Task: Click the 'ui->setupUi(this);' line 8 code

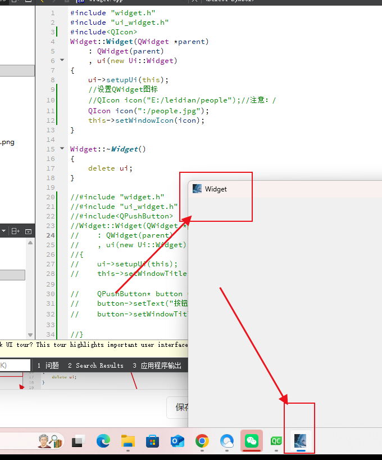Action: 128,80
